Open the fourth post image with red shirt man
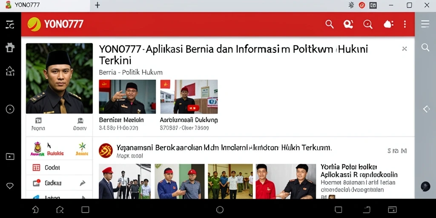 pos(286,181)
